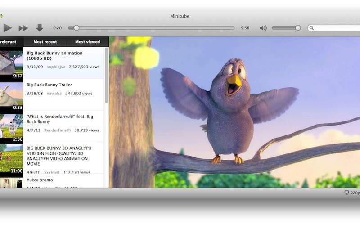Open the 720p video quality selector
Image resolution: width=360 pixels, height=225 pixels.
355,193
